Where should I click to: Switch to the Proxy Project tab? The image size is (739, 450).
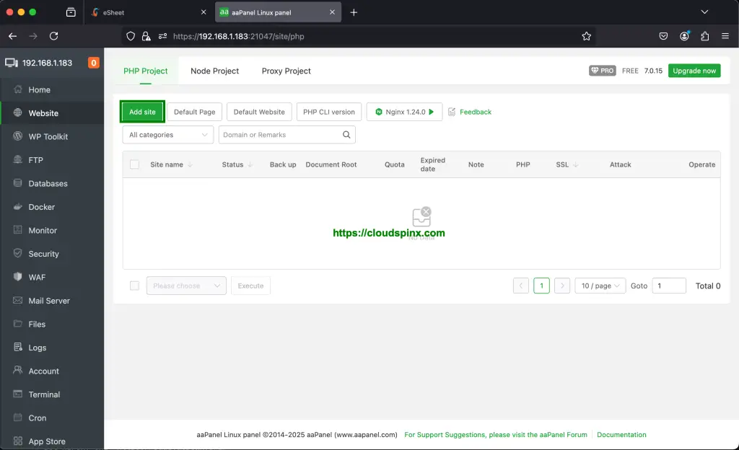click(286, 71)
